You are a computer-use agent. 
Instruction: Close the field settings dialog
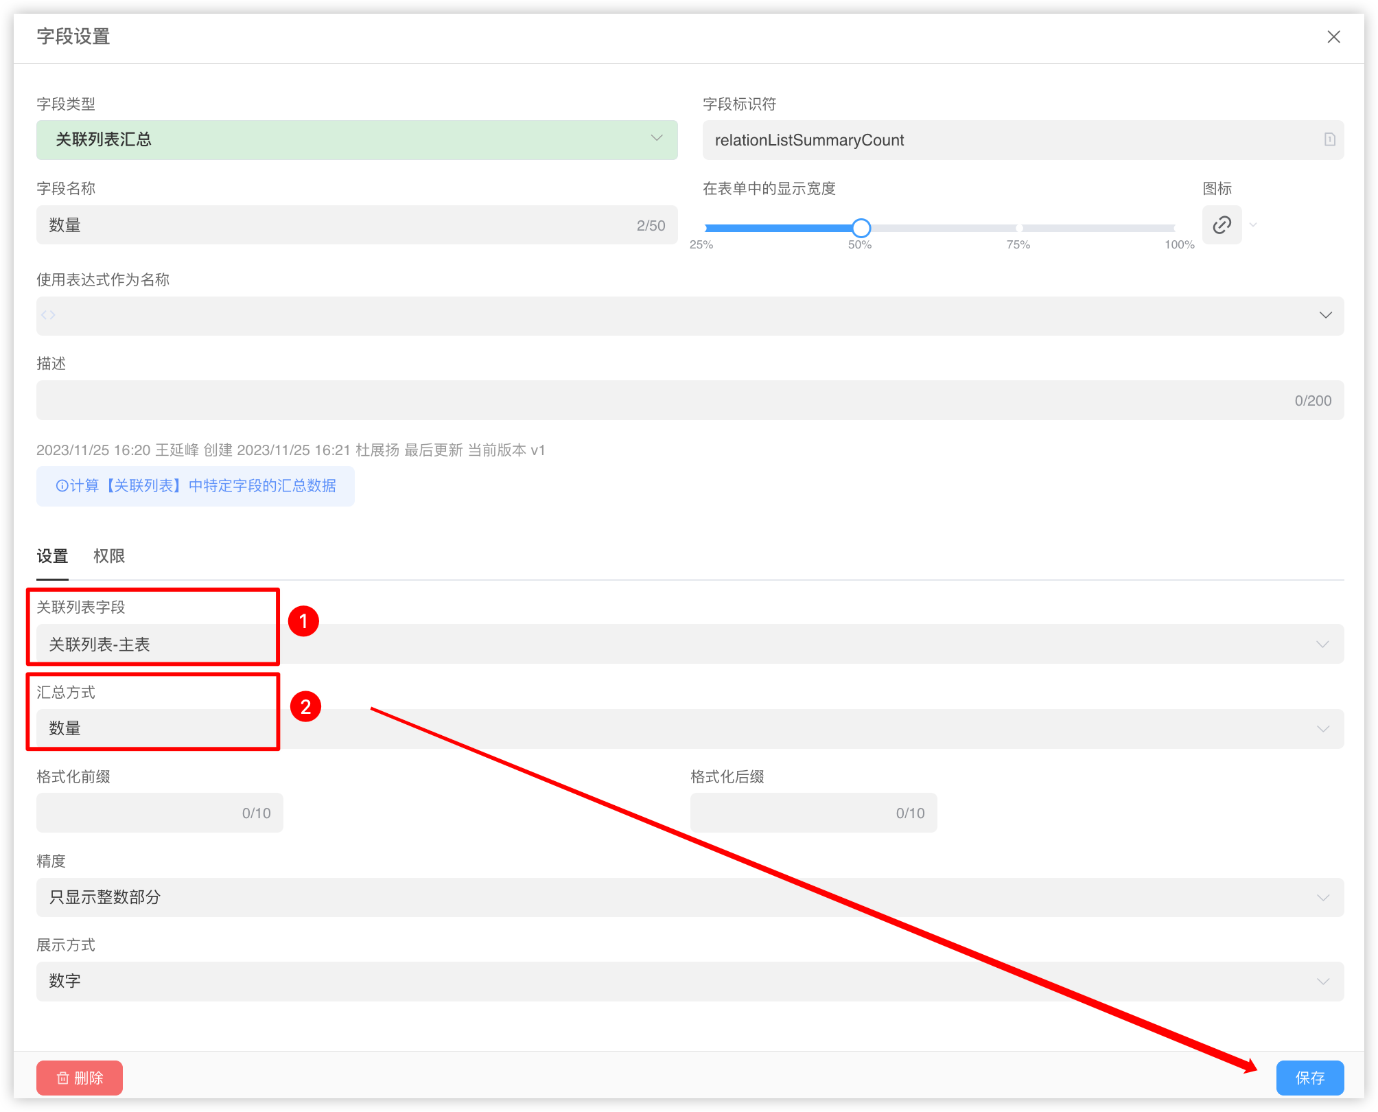[1333, 37]
